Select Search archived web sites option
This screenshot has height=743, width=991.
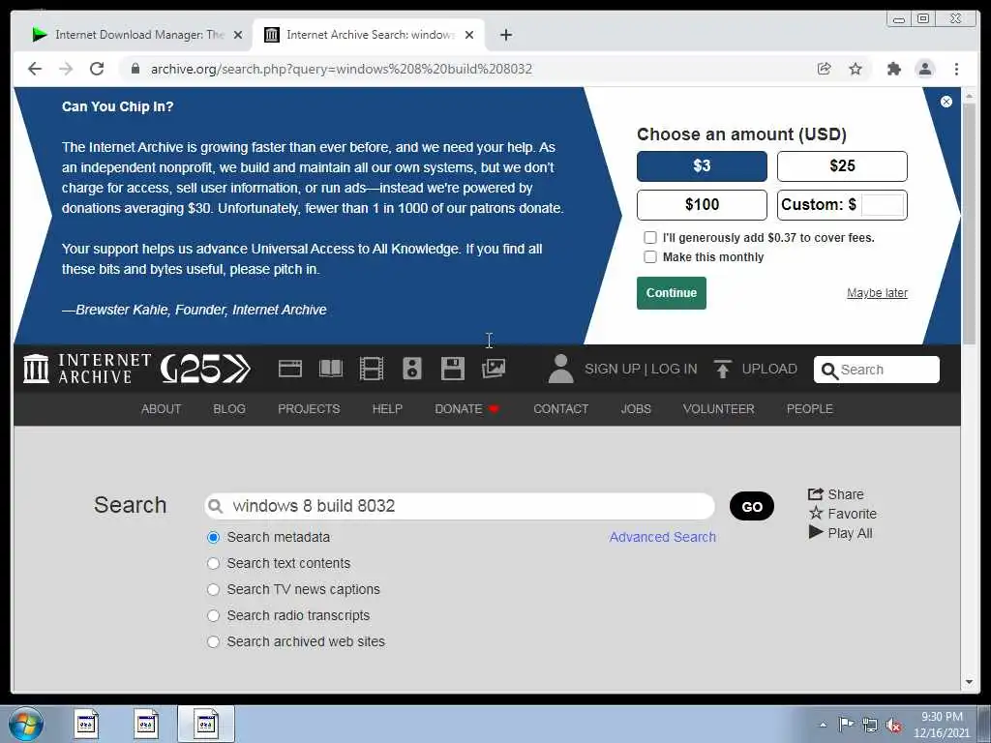click(214, 642)
